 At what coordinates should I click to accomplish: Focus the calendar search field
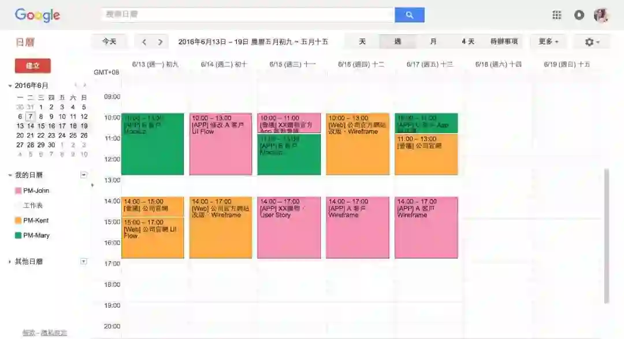247,14
